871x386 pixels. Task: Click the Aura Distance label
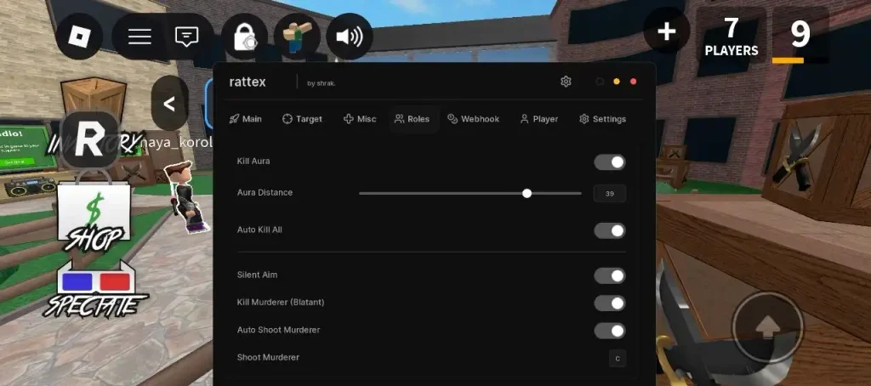[x=265, y=193]
